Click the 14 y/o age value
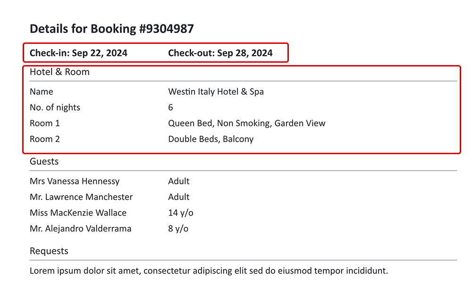The width and height of the screenshot is (472, 299). 181,213
